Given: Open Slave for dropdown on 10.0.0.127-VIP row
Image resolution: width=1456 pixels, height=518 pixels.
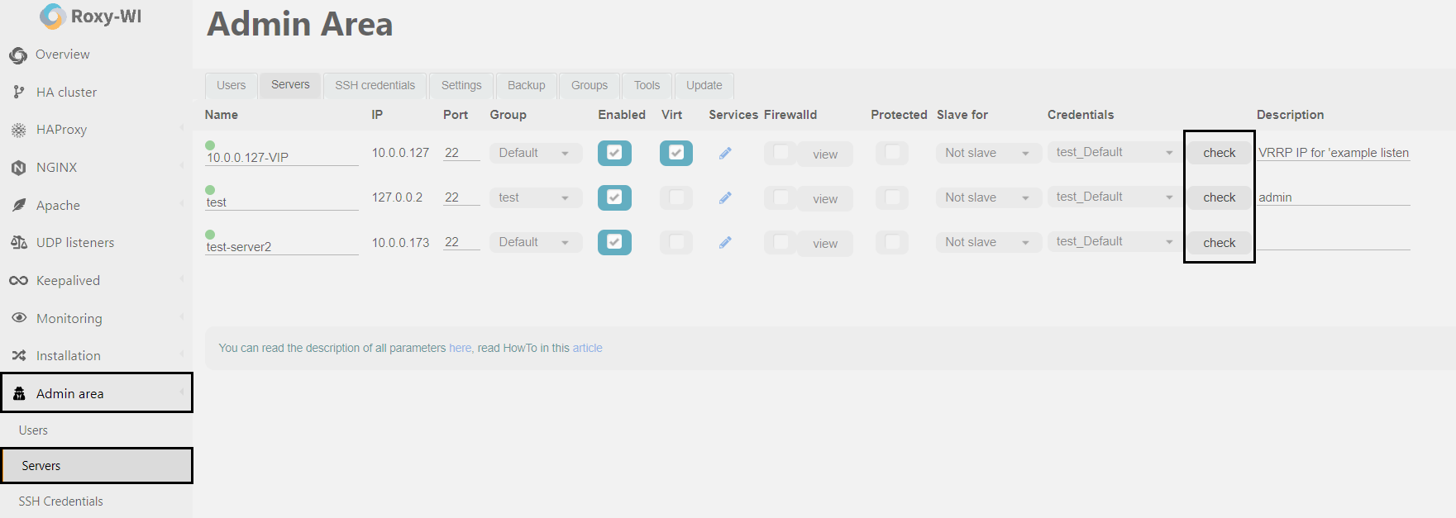Looking at the screenshot, I should tap(987, 153).
